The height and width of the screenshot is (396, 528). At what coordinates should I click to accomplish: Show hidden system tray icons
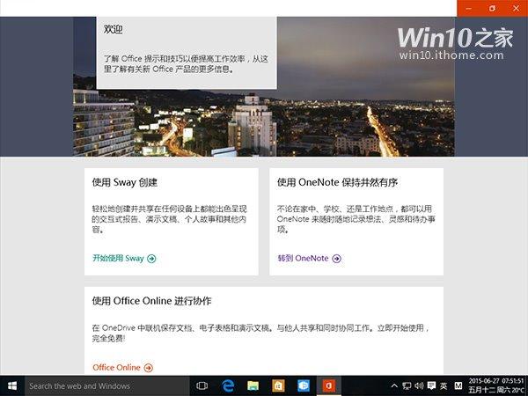click(394, 386)
